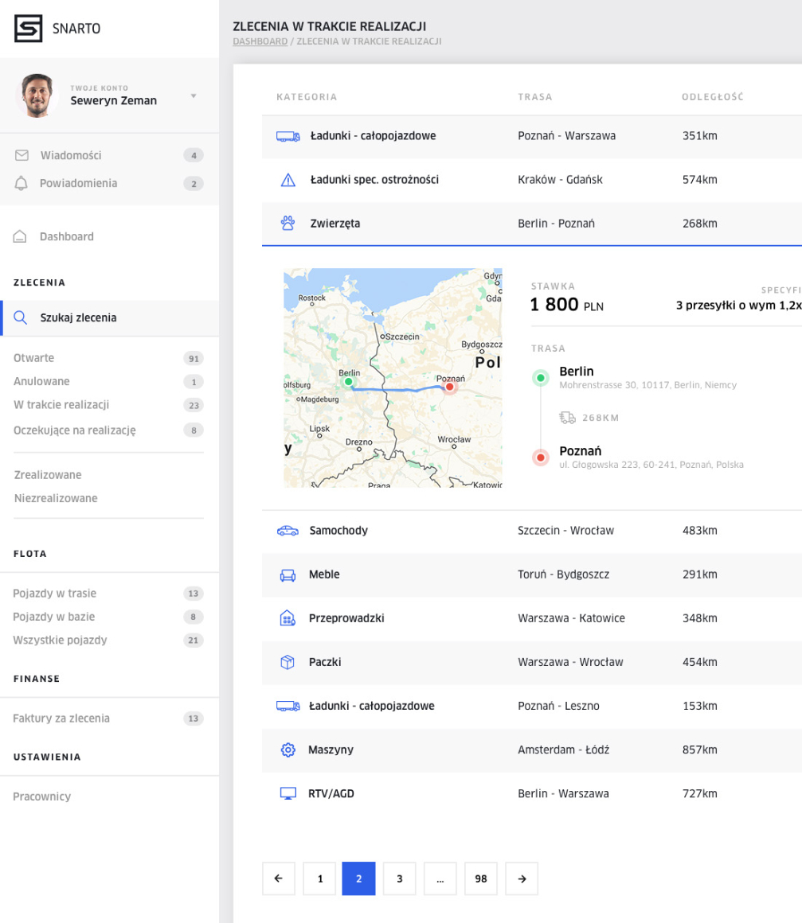802x923 pixels.
Task: Click the Dashboard breadcrumb link
Action: (260, 41)
